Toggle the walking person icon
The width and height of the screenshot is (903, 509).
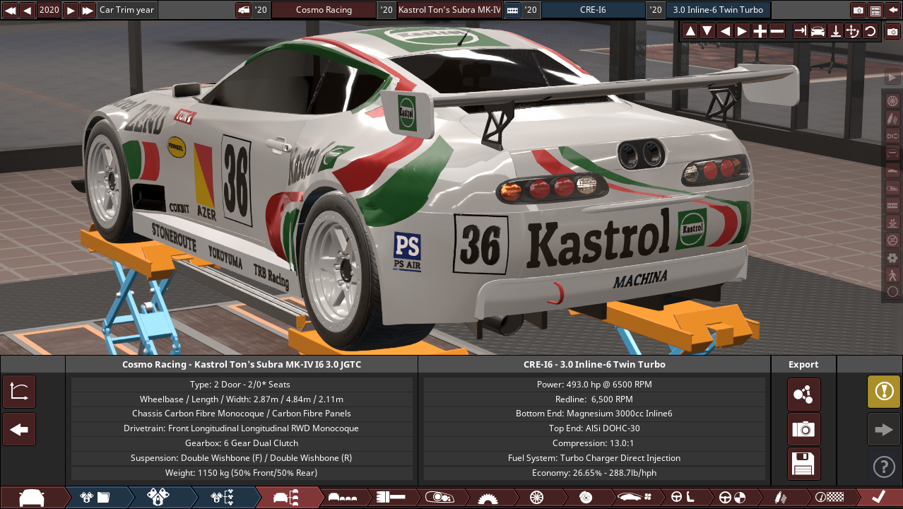pyautogui.click(x=892, y=274)
